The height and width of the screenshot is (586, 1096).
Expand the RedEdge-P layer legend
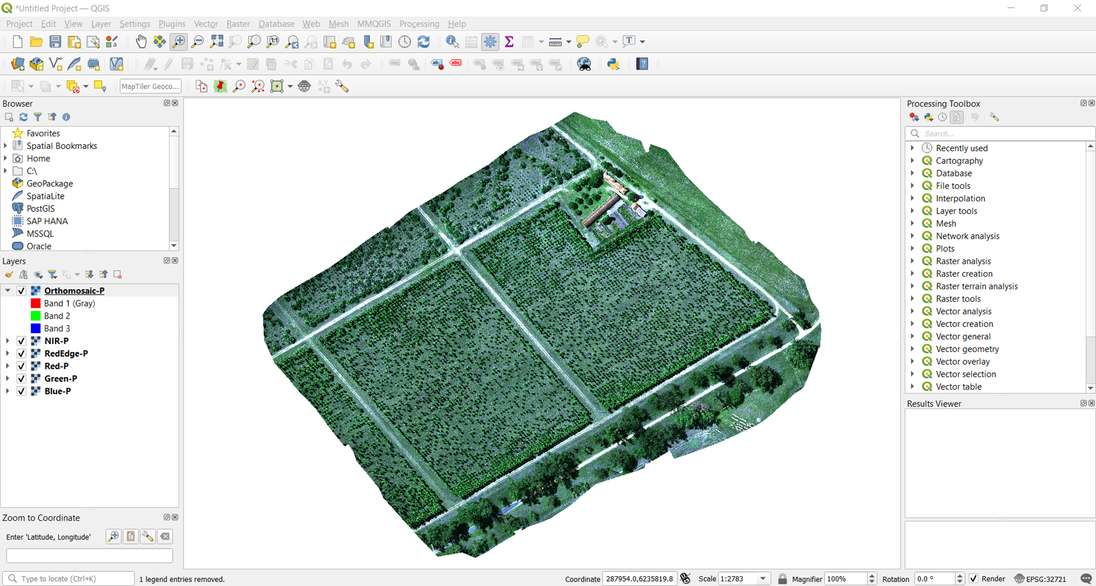(8, 354)
